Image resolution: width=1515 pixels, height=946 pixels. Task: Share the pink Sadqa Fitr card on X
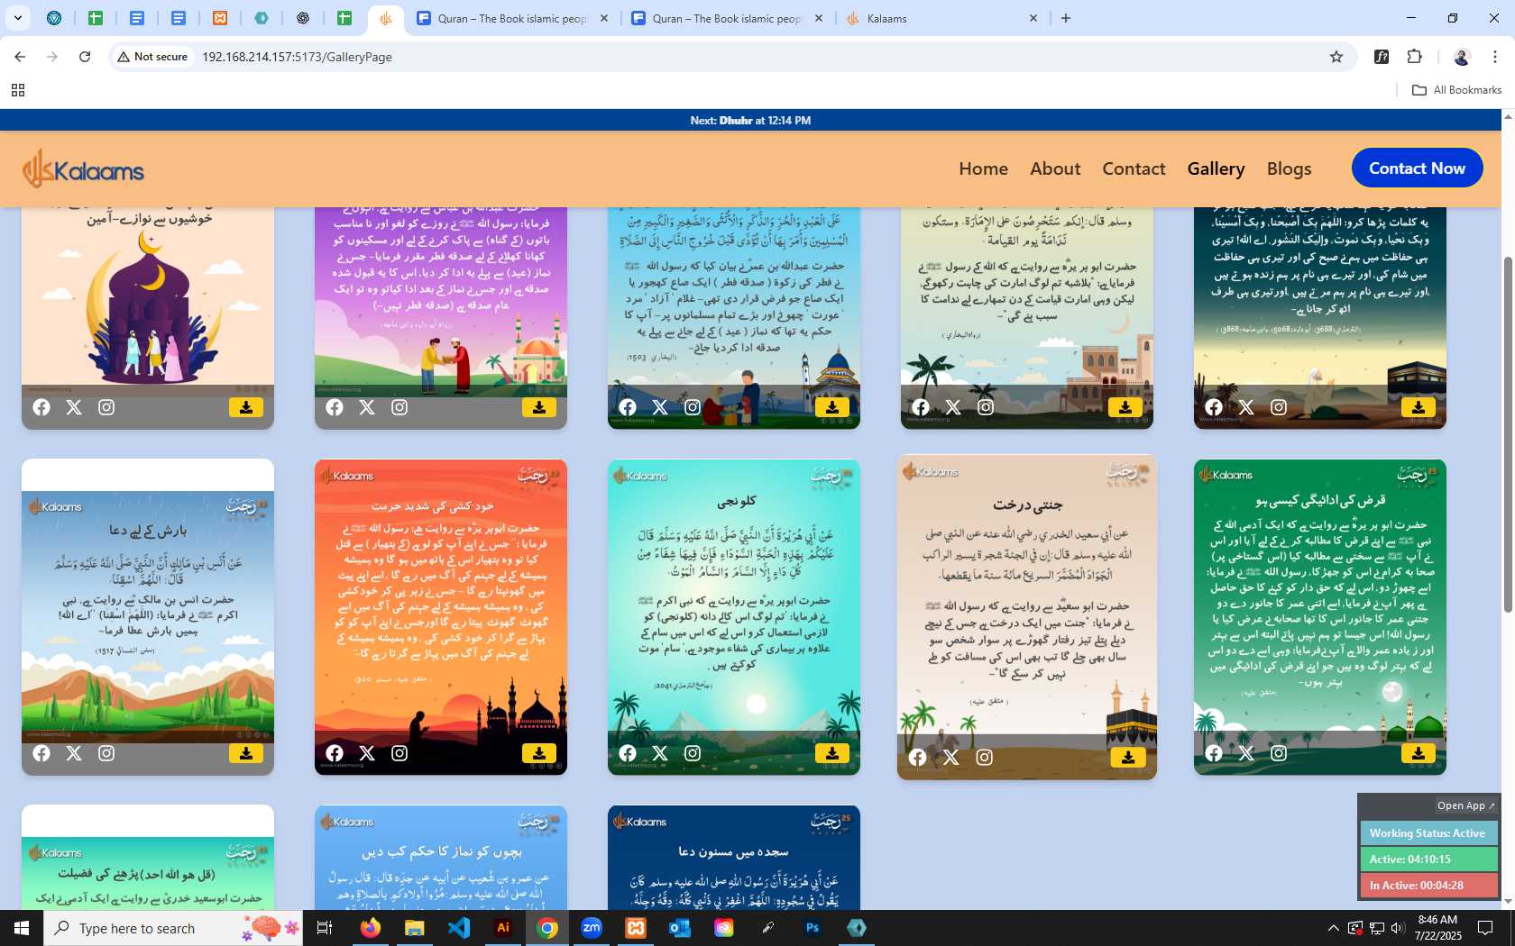click(x=367, y=407)
